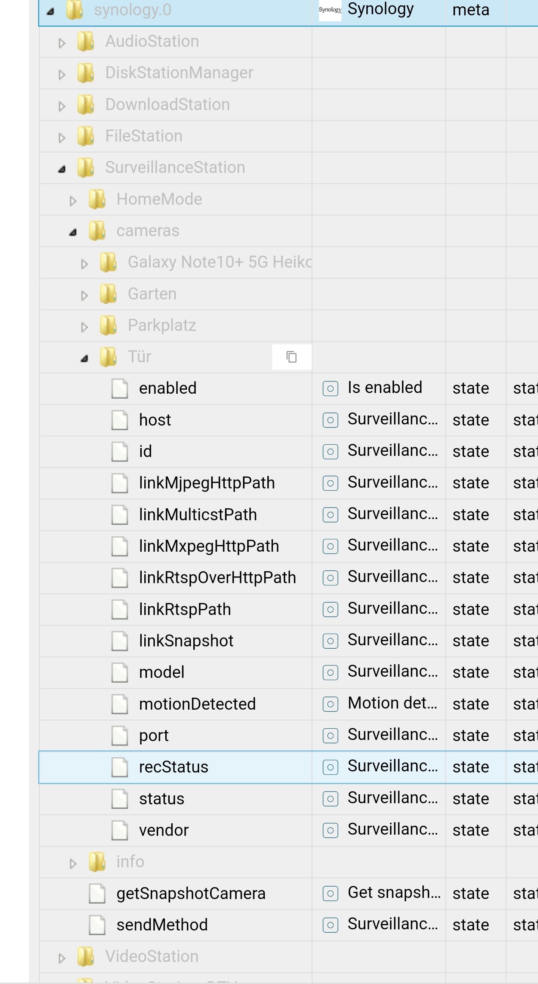Click the state icon in id row

[331, 452]
